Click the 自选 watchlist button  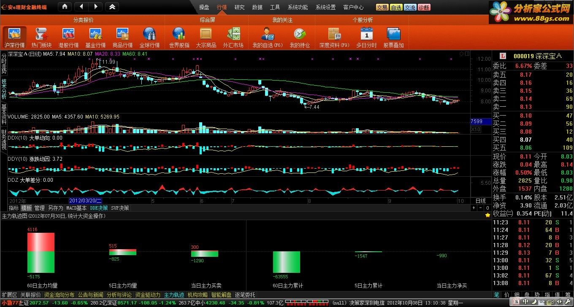(396, 8)
